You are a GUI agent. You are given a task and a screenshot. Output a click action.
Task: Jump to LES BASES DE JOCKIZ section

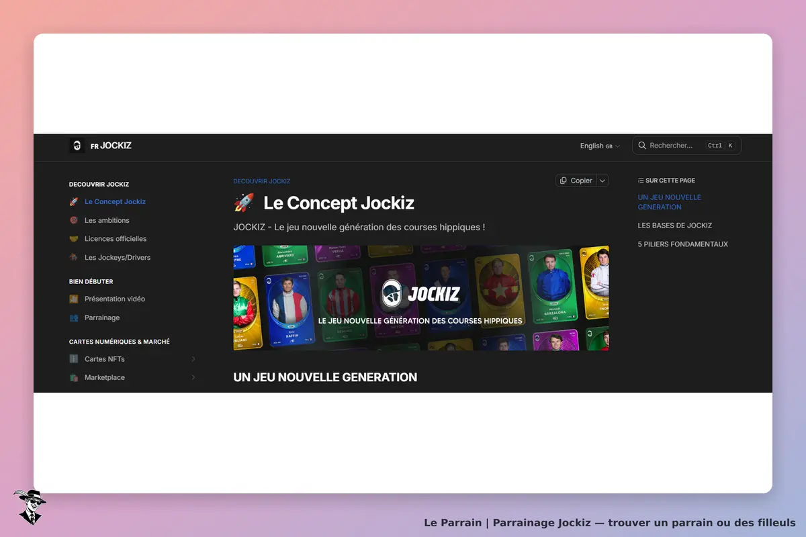[675, 226]
